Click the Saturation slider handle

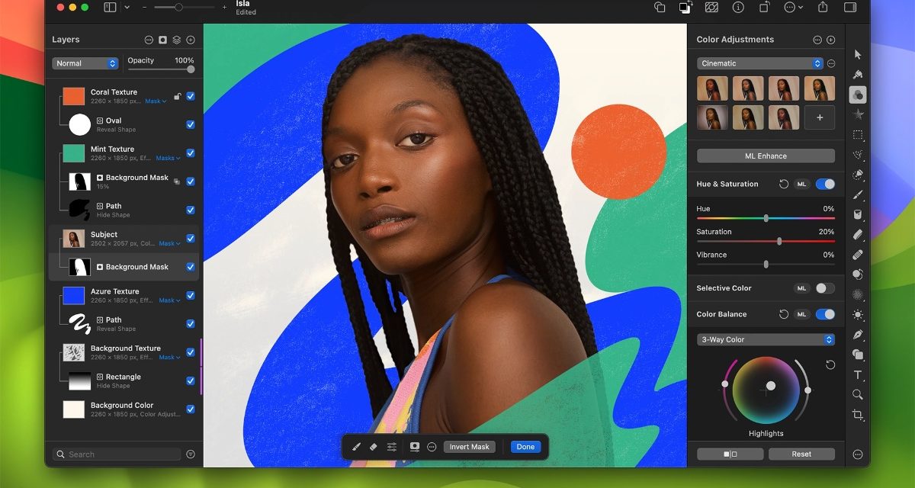coord(779,241)
